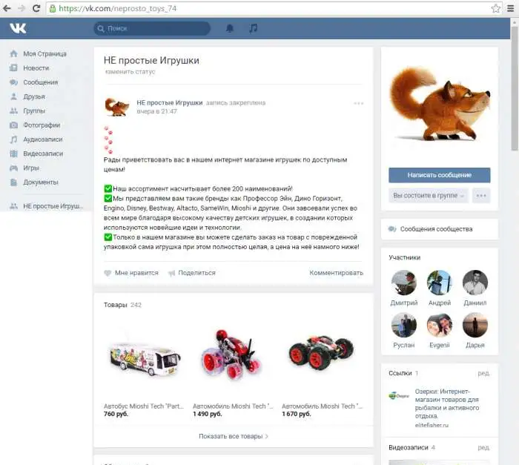Screen dimensions: 519x465
Task: Click the film icon beside Видеозаписи
Action: (13, 154)
